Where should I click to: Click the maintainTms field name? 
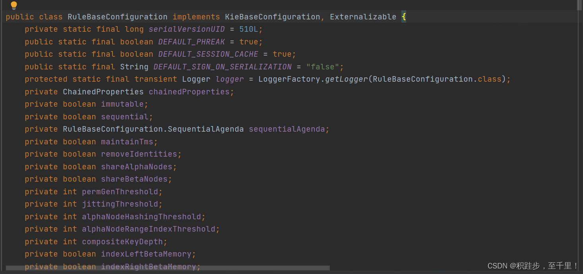[127, 142]
